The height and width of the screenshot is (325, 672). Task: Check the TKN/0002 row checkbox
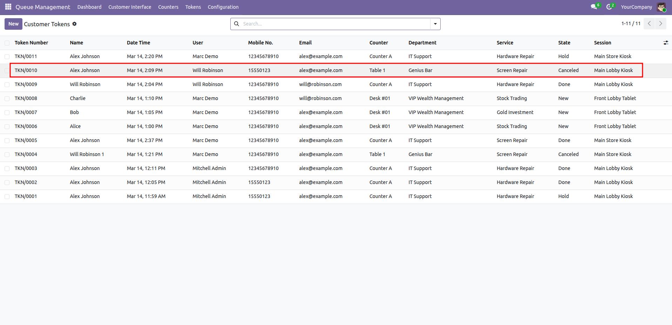coord(7,183)
